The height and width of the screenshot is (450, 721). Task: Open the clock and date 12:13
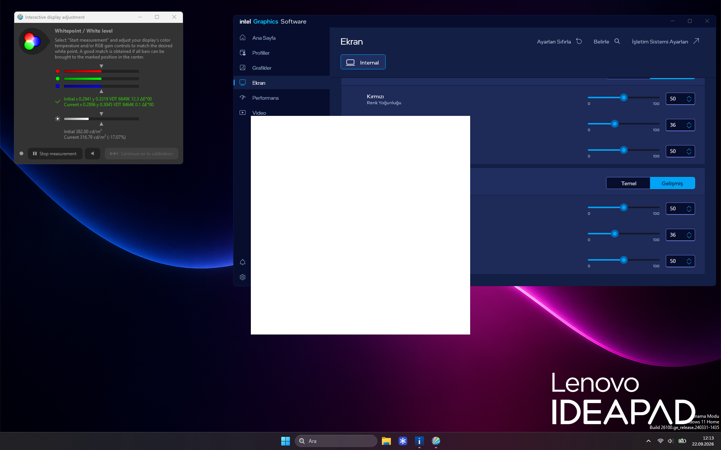pos(703,441)
